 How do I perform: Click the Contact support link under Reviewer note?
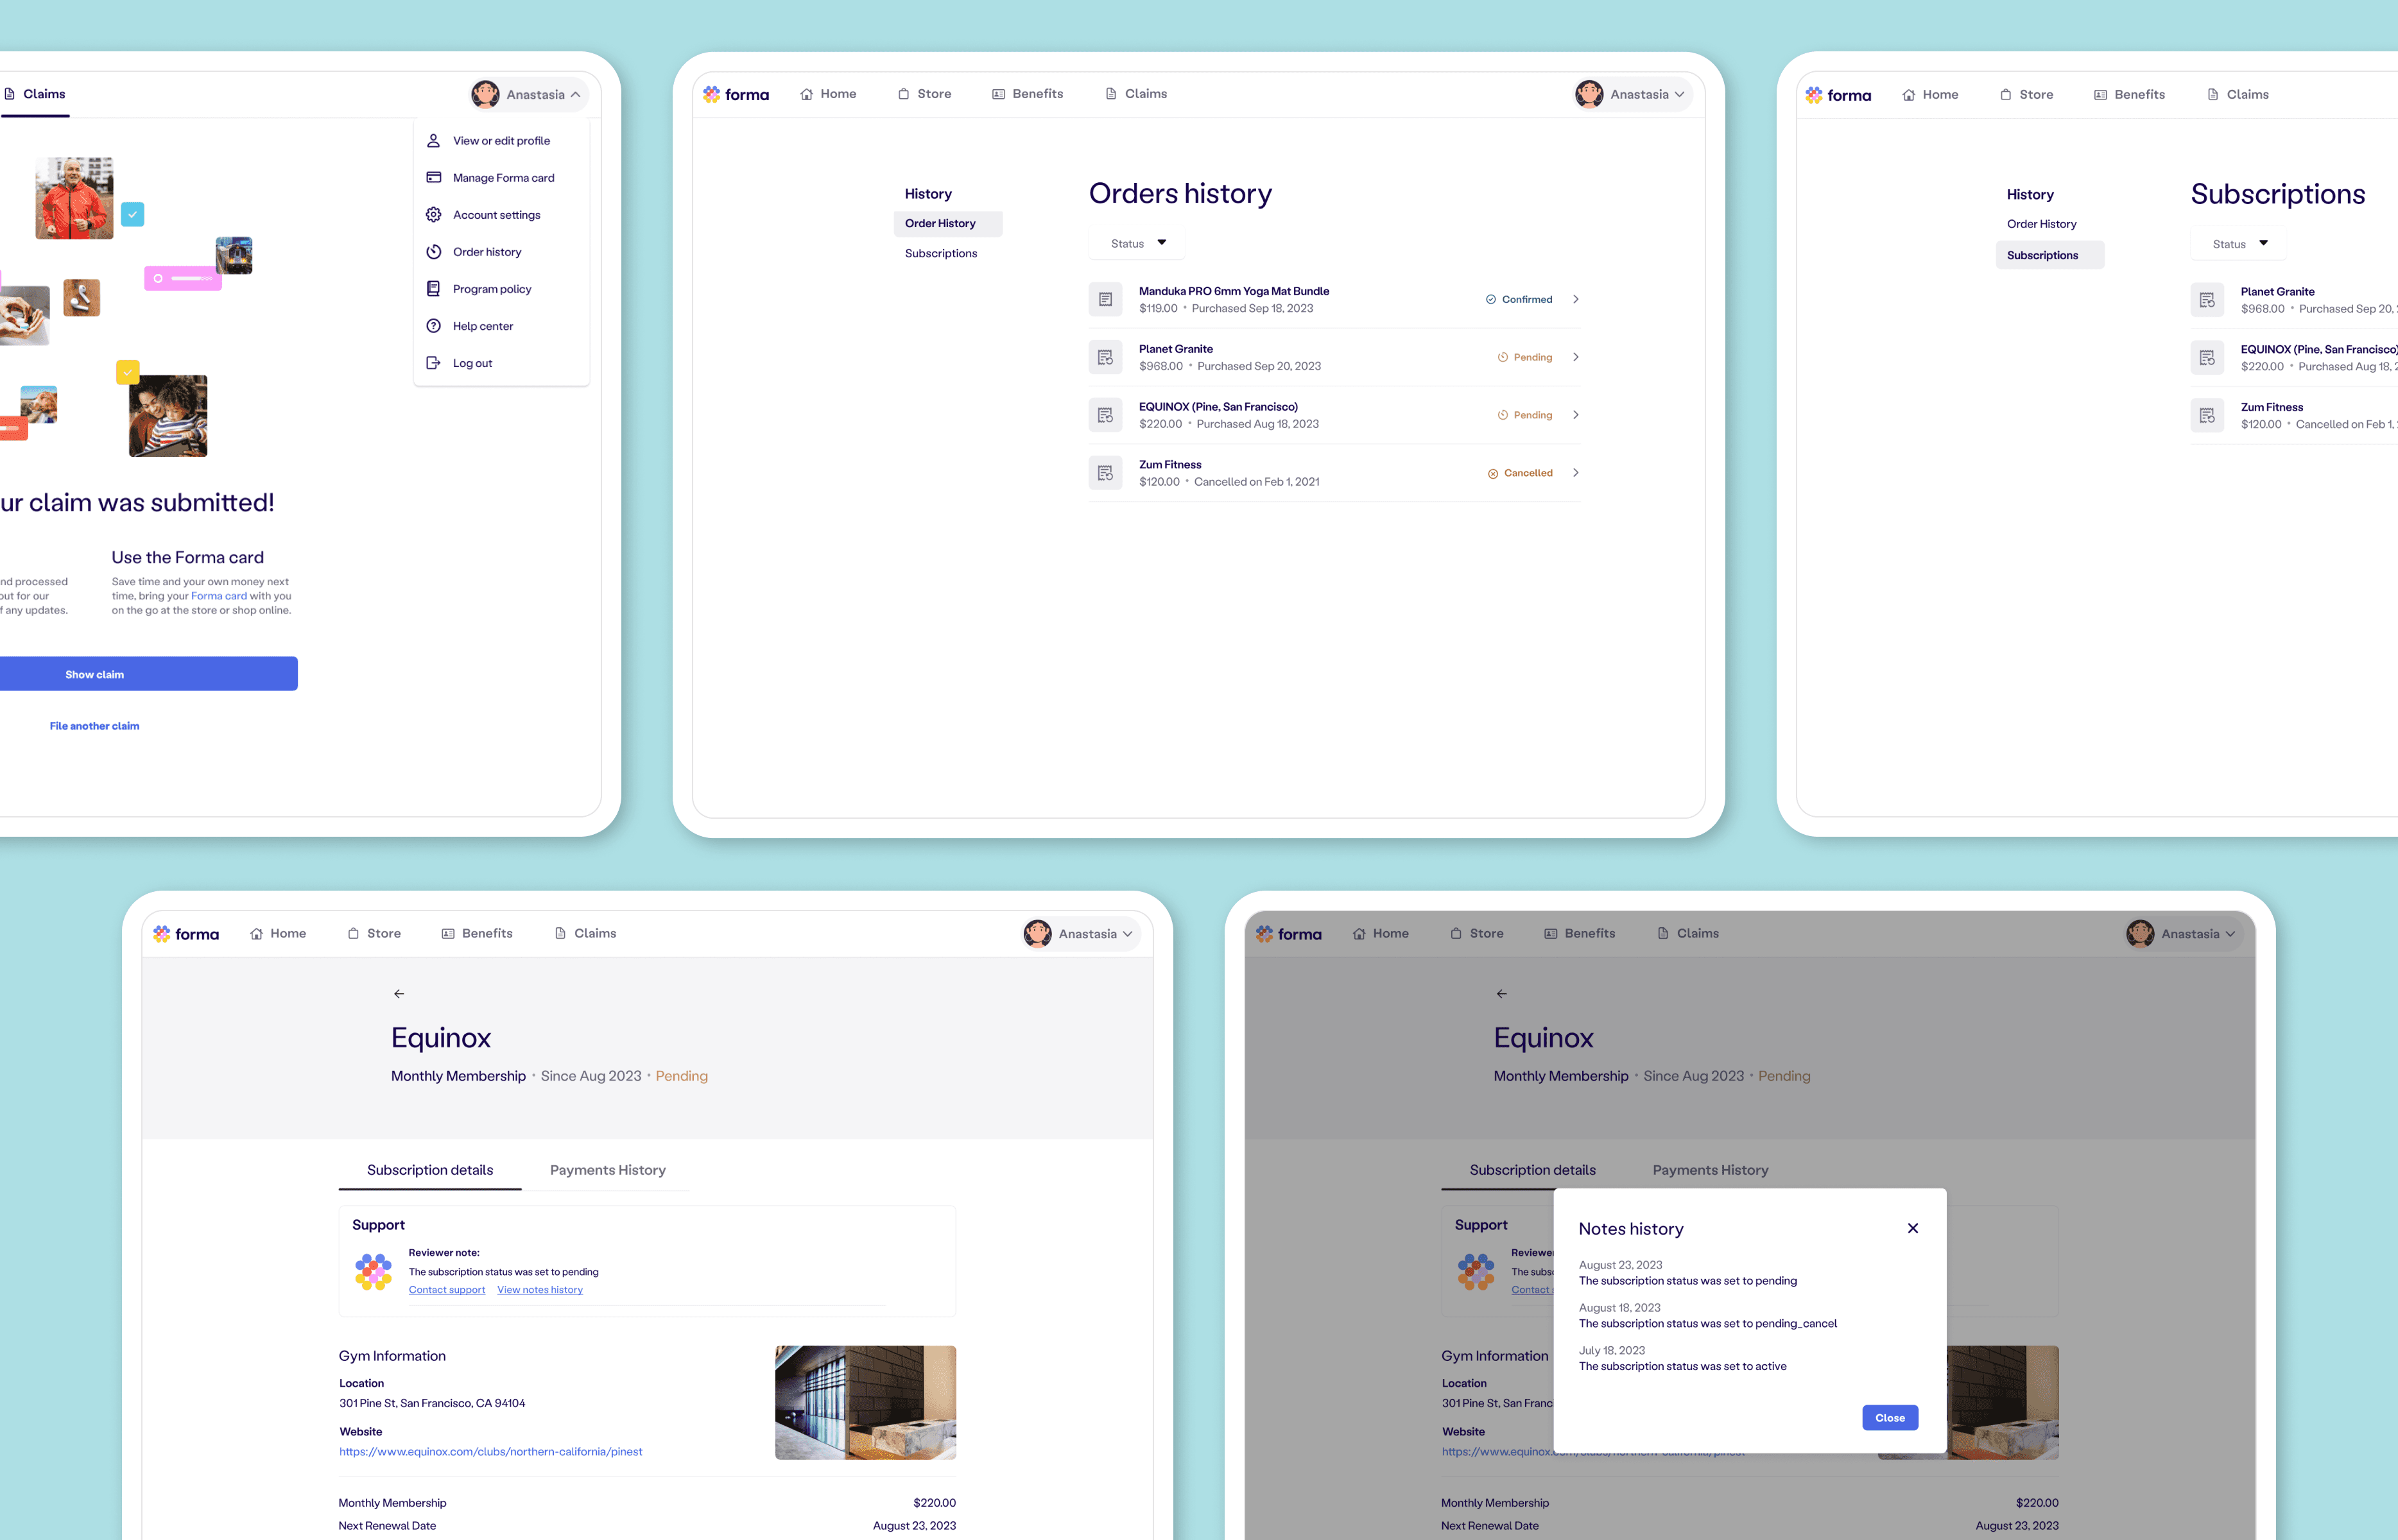(447, 1290)
